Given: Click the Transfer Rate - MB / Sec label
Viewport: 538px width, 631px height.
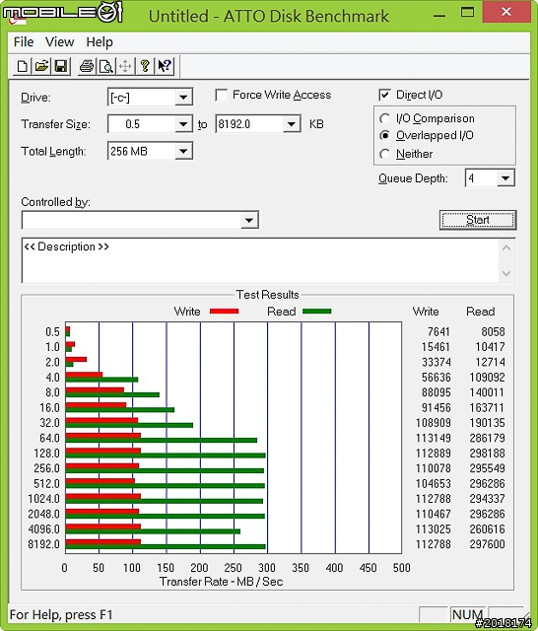Looking at the screenshot, I should tap(221, 582).
